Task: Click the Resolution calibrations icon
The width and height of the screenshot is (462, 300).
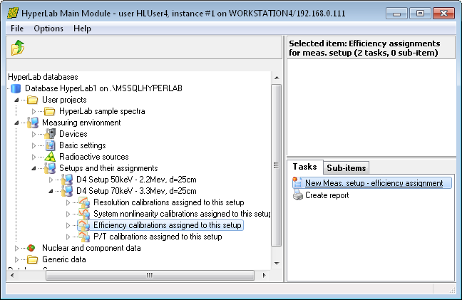Action: 84,202
